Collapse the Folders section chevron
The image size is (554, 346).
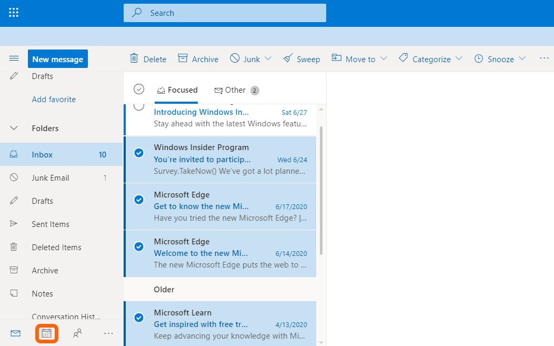click(14, 128)
